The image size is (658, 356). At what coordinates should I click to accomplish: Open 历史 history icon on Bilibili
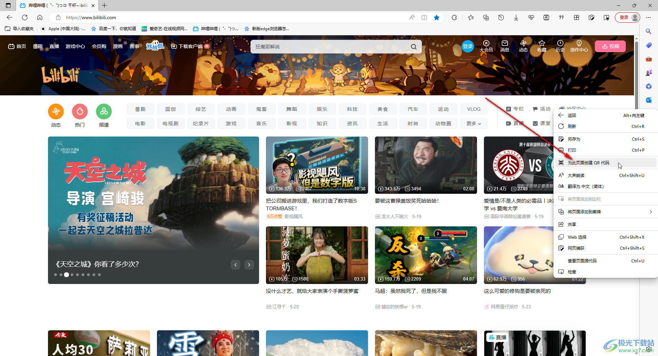pos(560,46)
